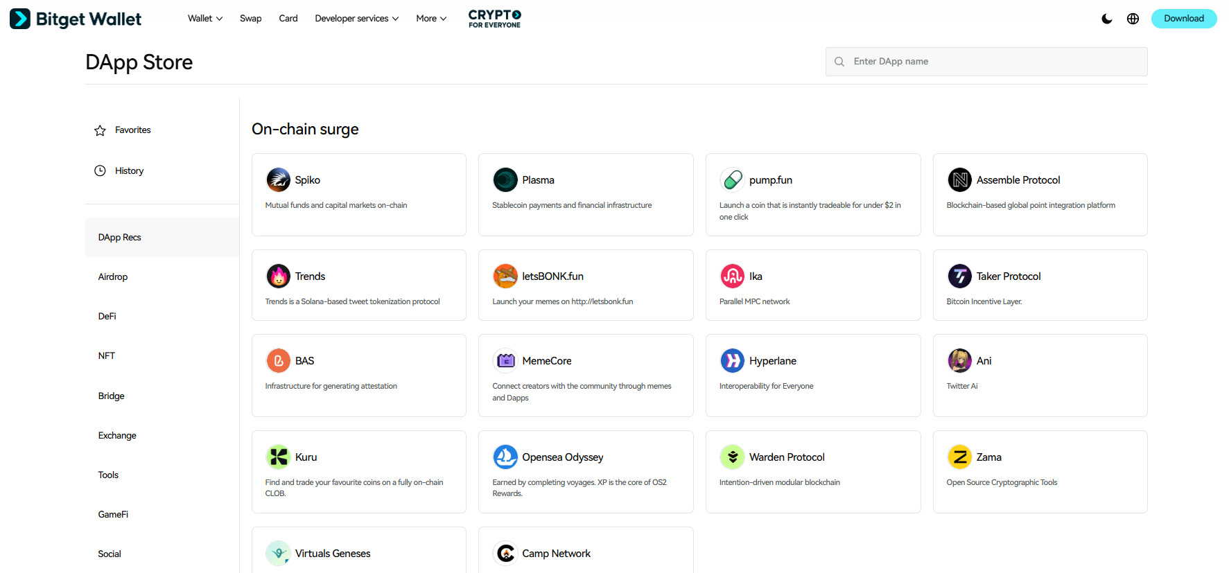Select the Social category
The width and height of the screenshot is (1229, 573).
click(110, 554)
